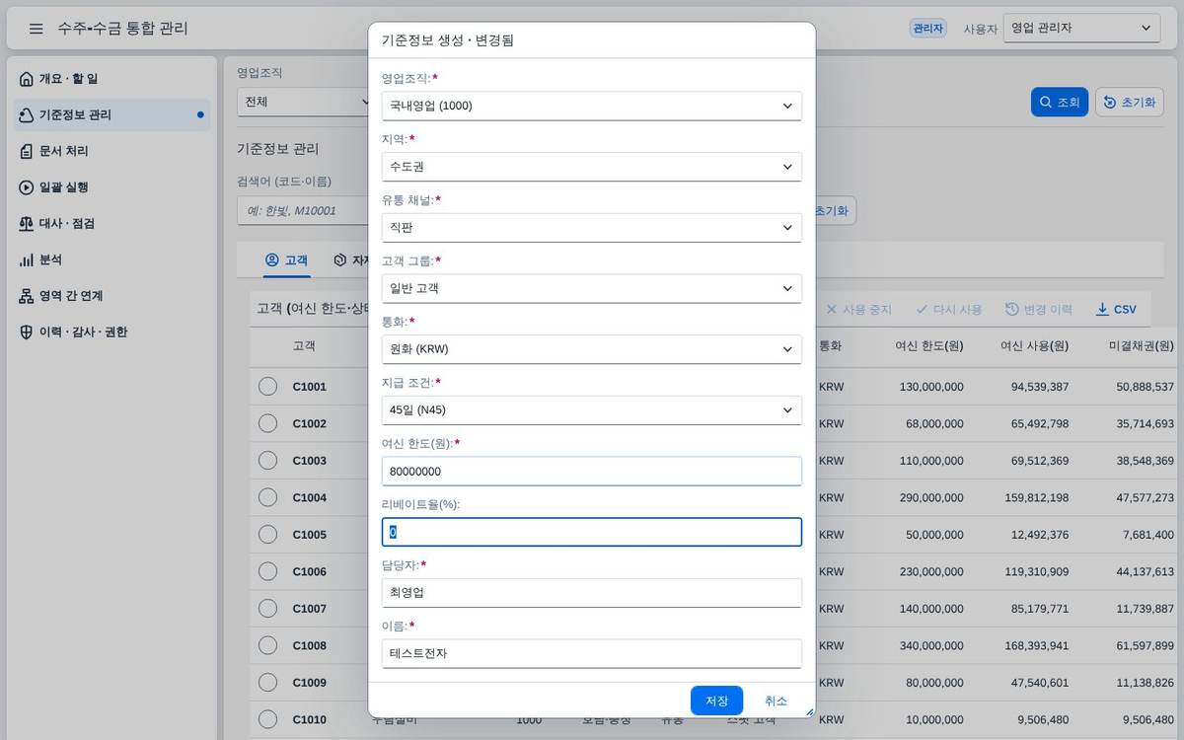Click customer code C1010 in table
The width and height of the screenshot is (1184, 740).
coord(309,720)
